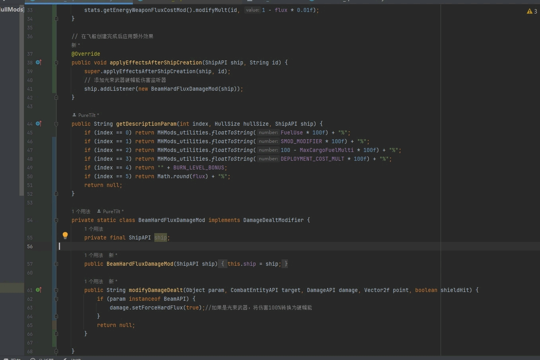Click the new-code hint above modifyDamageDealt
540x360 pixels.
(113, 281)
